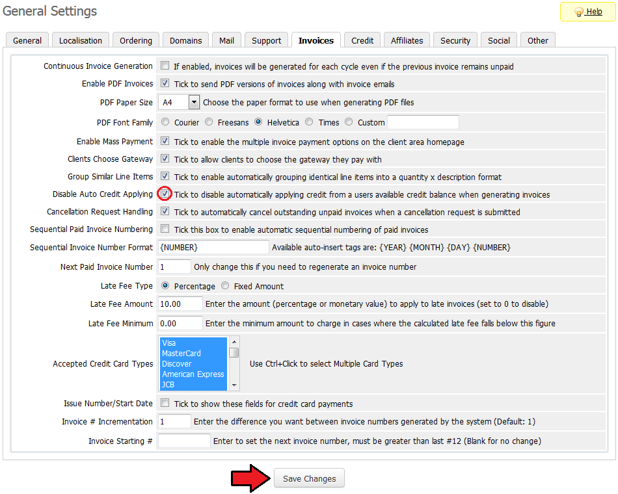The height and width of the screenshot is (494, 618).
Task: Toggle Enable PDF Invoices checkbox
Action: pos(165,83)
